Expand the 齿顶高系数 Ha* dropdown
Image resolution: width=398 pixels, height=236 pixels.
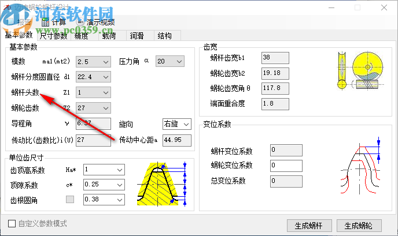[x=104, y=170]
